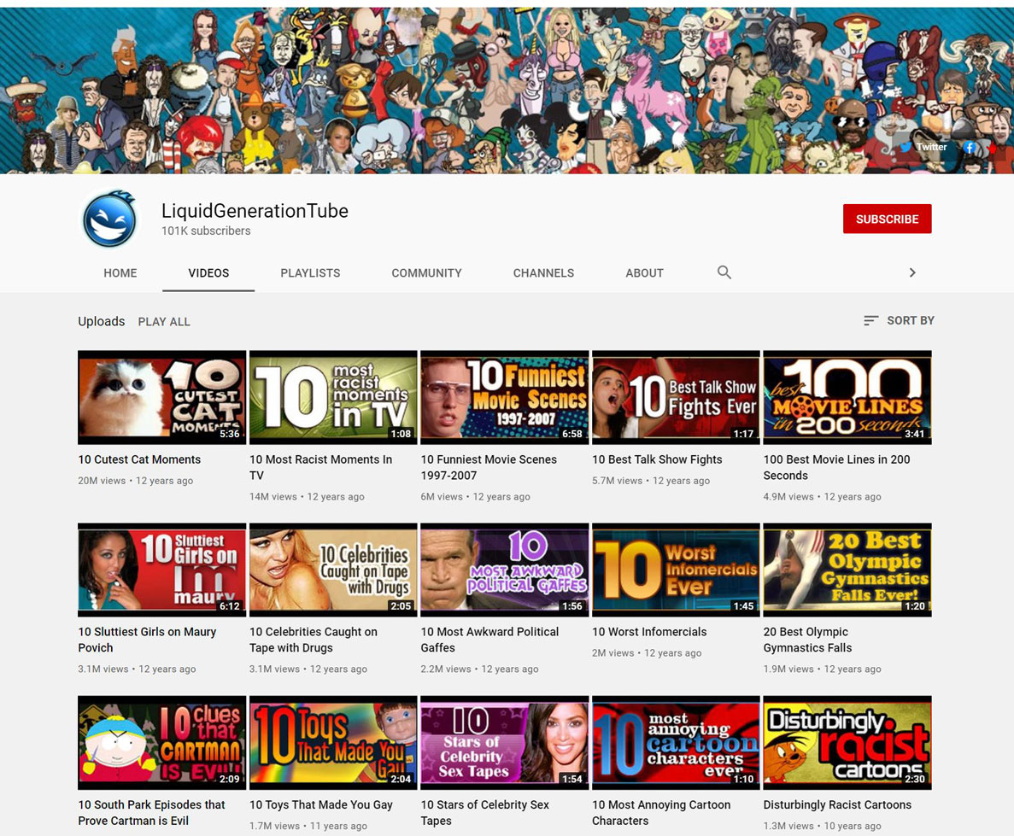Click the '14M views · 12 years ago' text
This screenshot has height=836, width=1014.
(308, 497)
